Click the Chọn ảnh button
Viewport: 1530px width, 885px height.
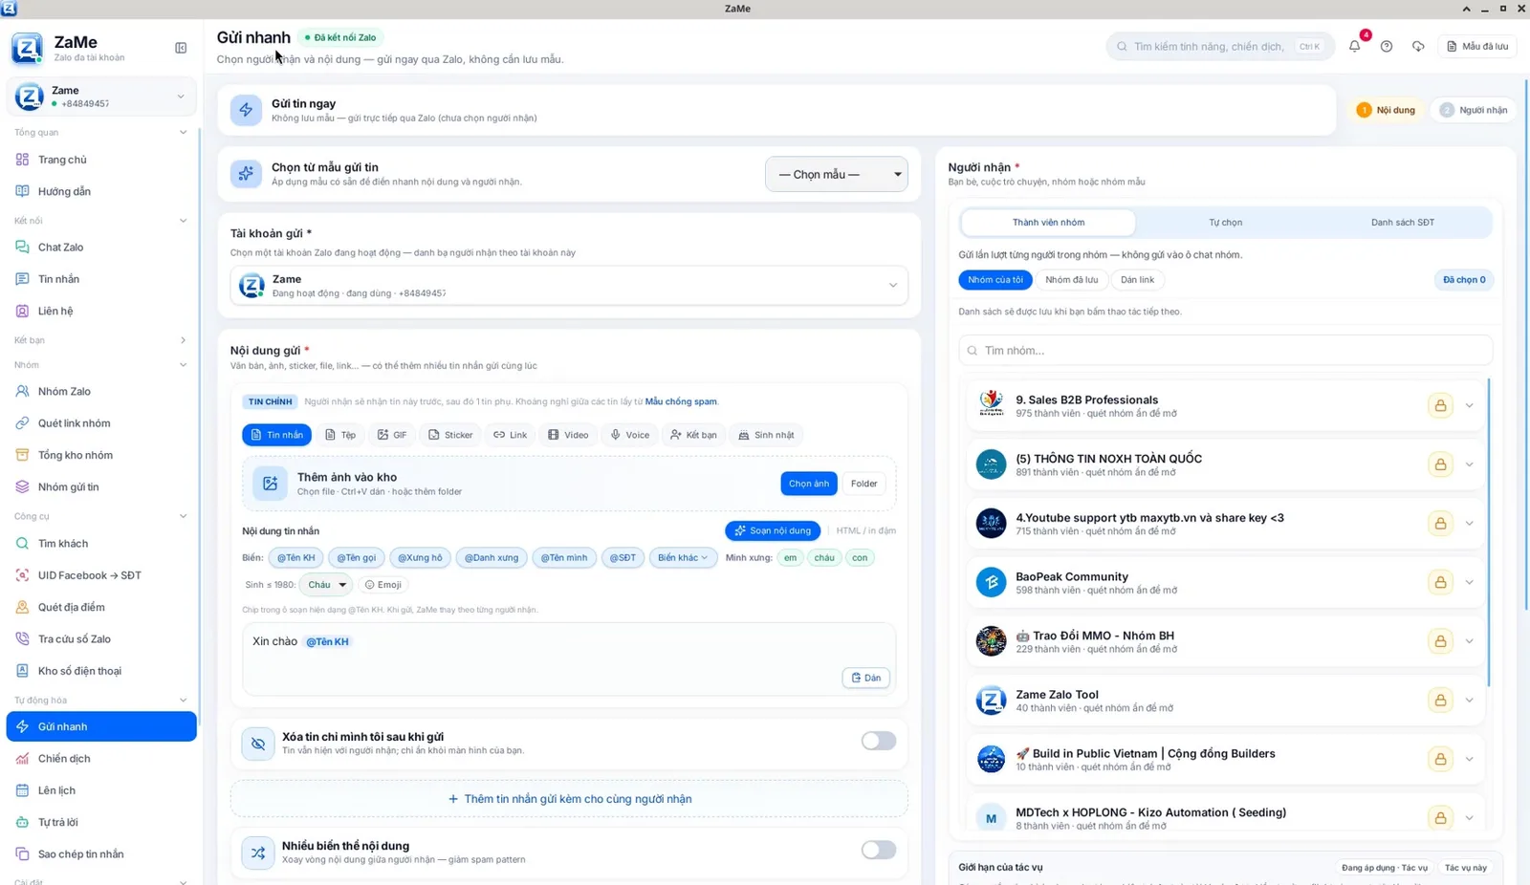809,484
